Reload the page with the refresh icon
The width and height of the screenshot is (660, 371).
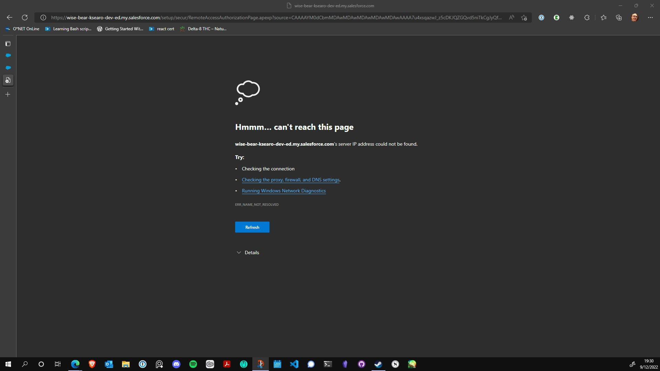25,18
